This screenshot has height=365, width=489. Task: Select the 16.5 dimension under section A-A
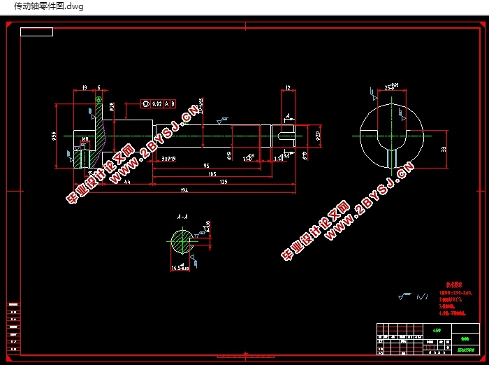pyautogui.click(x=180, y=267)
